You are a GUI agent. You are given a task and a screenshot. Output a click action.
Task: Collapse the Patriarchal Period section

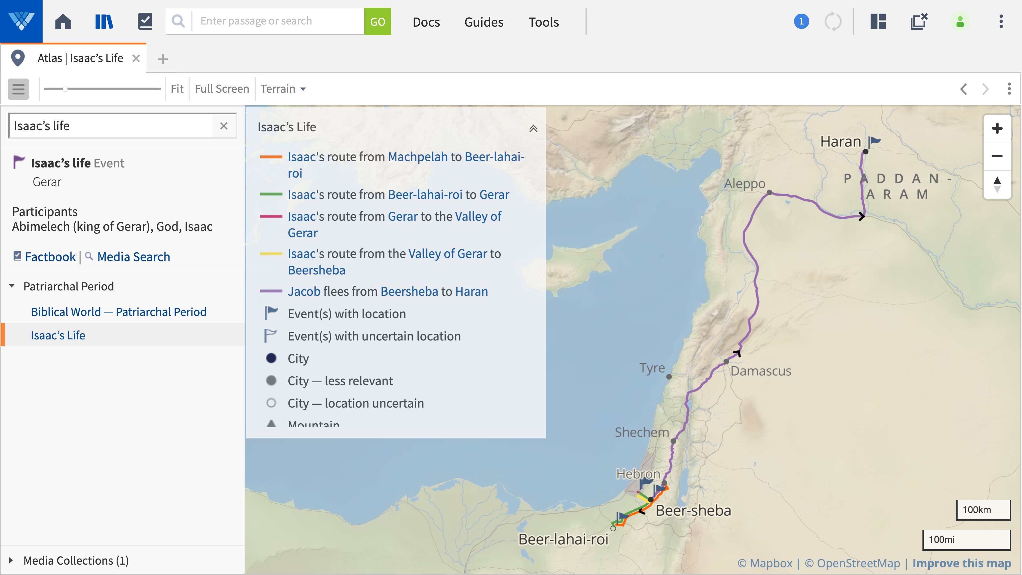point(11,286)
